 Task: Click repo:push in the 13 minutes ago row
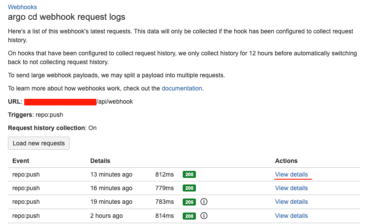click(x=26, y=174)
